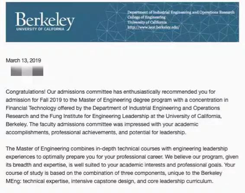Click the University of California header address line
Screen dimensions: 245x193
point(147,22)
